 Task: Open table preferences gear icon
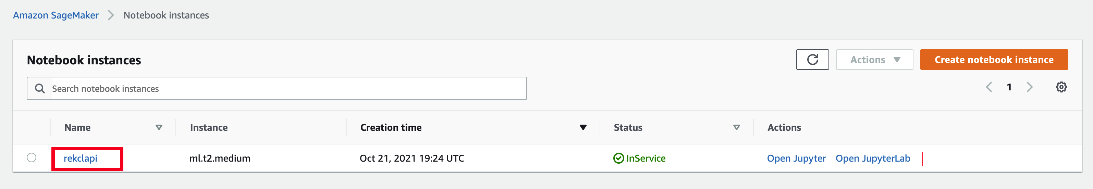pos(1061,87)
